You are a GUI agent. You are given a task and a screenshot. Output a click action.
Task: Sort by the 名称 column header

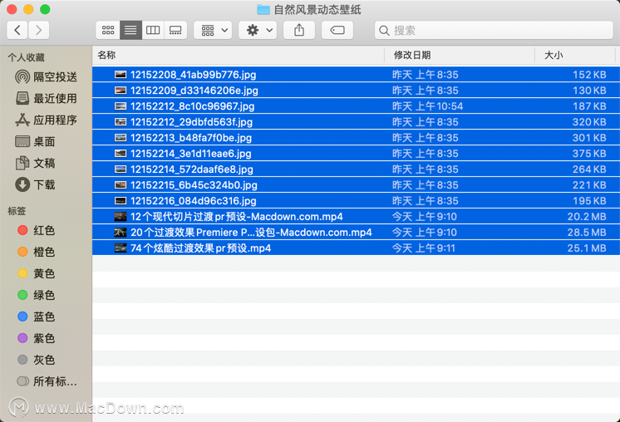(x=238, y=55)
